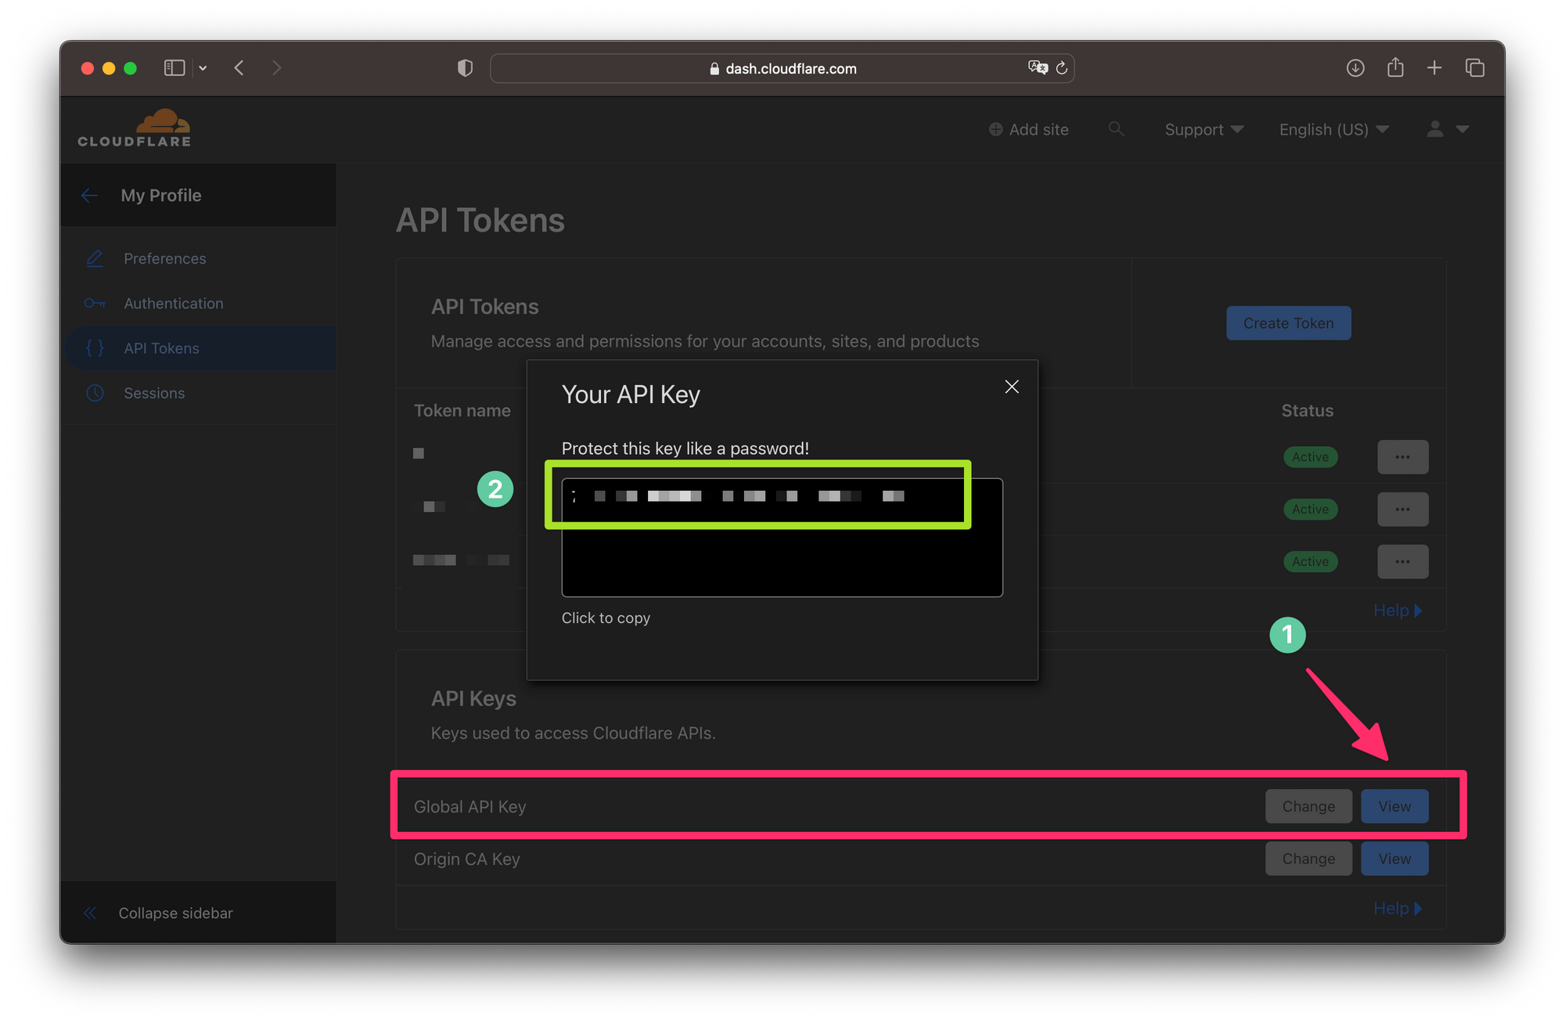The height and width of the screenshot is (1023, 1565).
Task: Click the Safari sidebar toggle icon
Action: pos(174,68)
